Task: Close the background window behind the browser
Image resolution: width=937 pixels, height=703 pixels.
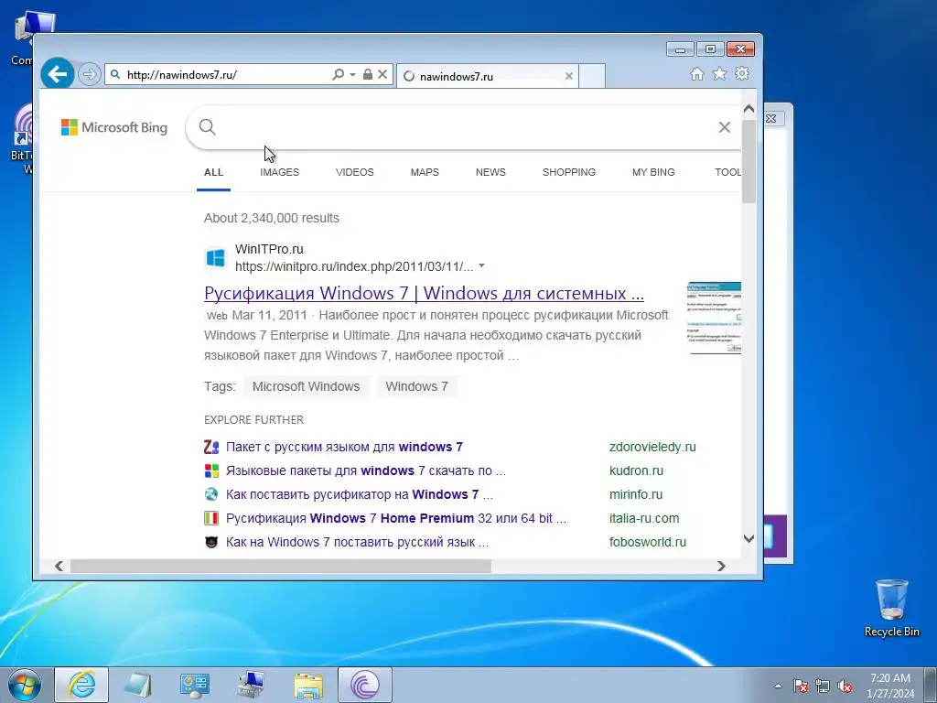Action: coord(772,118)
